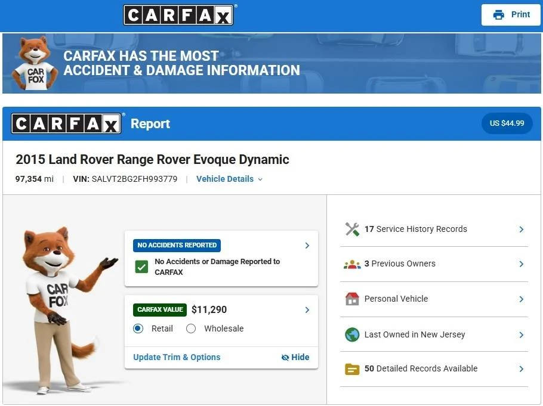Open chevron for 50 Detailed Records Available

tap(521, 369)
